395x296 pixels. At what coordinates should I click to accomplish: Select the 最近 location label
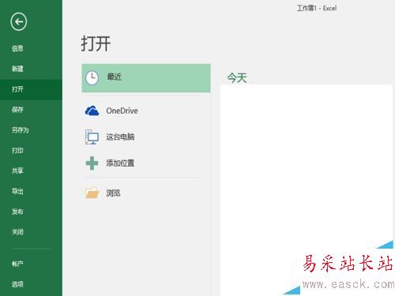[x=114, y=77]
